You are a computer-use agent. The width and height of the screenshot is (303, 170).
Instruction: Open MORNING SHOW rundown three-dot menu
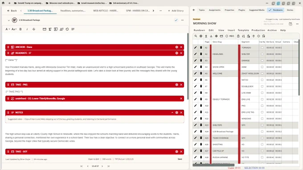297,24
